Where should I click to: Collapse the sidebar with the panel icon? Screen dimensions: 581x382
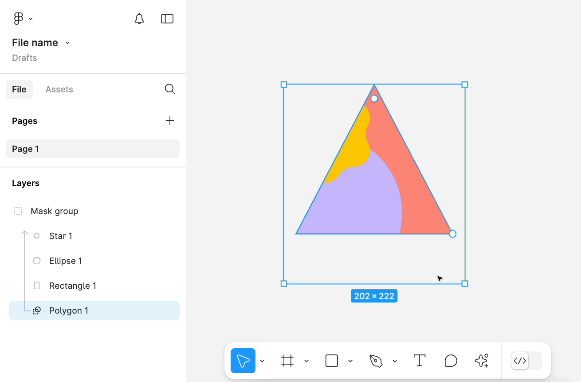coord(167,19)
